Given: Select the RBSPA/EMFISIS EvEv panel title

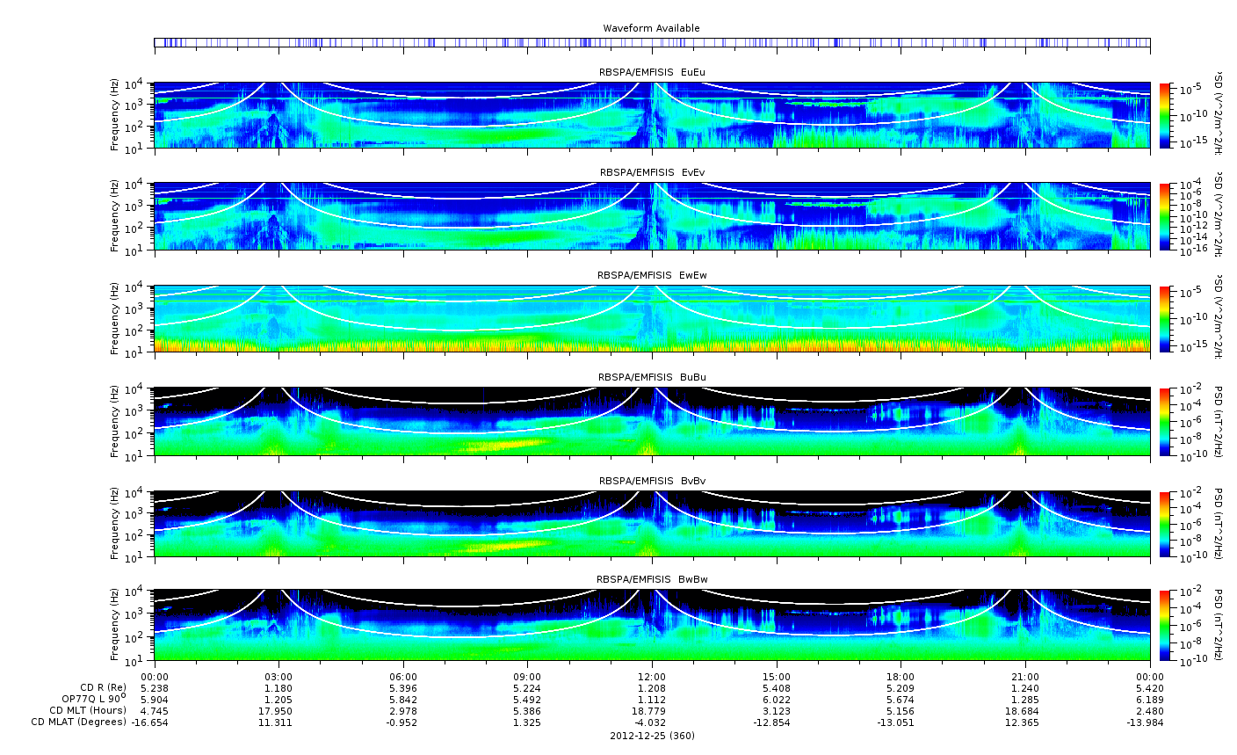Looking at the screenshot, I should tap(651, 173).
